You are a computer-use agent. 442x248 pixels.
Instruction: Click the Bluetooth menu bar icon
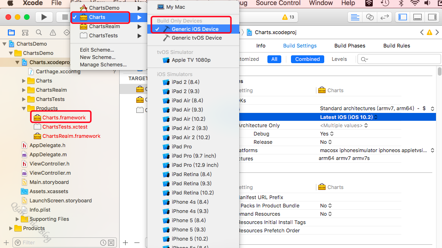401,3
